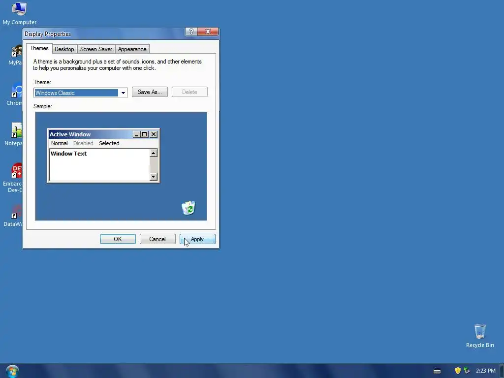Click the Display Properties title text

tap(48, 34)
